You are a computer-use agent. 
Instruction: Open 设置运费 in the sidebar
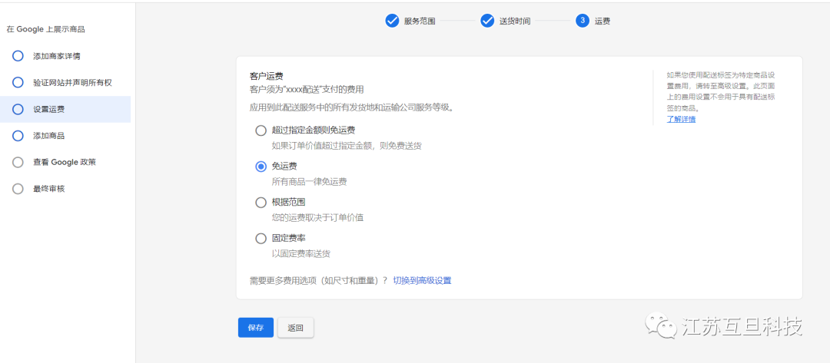pyautogui.click(x=49, y=109)
